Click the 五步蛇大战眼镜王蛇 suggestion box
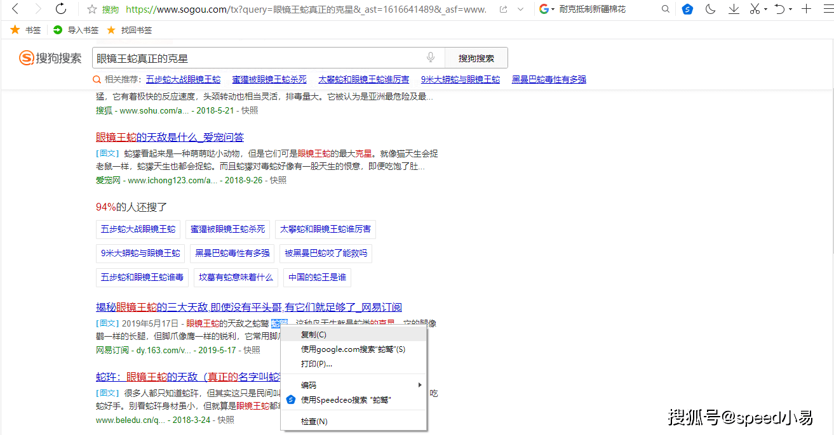Image resolution: width=834 pixels, height=435 pixels. tap(138, 229)
